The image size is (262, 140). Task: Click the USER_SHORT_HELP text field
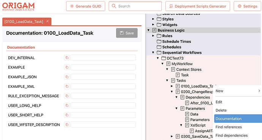pyautogui.click(x=103, y=115)
